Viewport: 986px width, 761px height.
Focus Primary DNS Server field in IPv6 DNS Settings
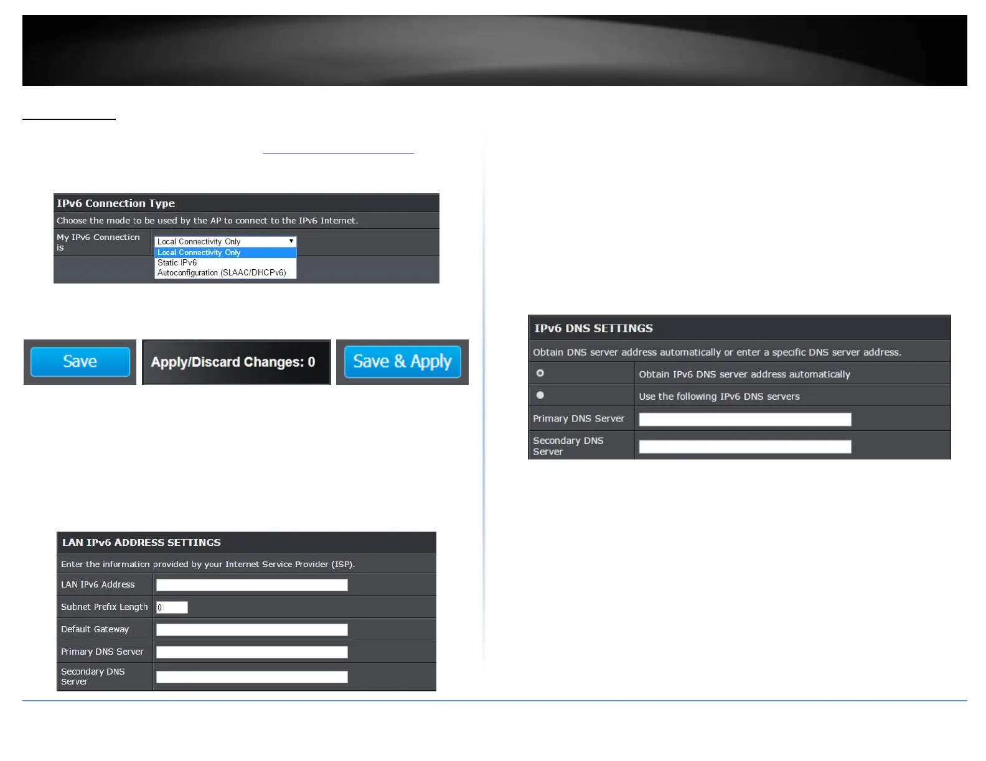pos(745,420)
